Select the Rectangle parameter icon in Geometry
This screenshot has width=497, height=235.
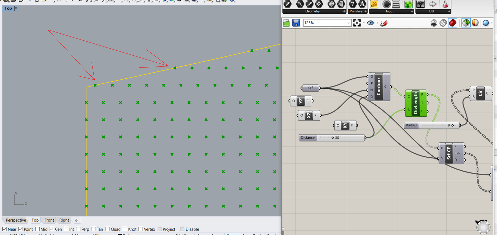[x=319, y=4]
